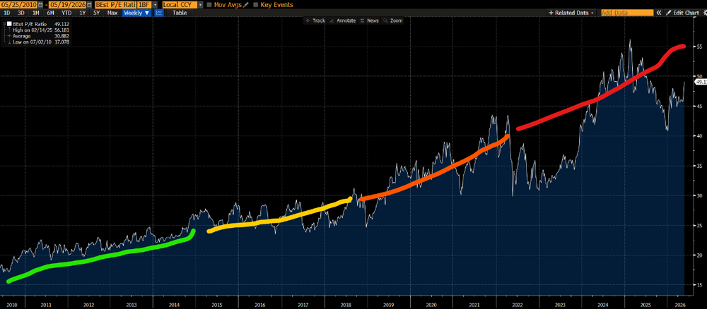The image size is (707, 309).
Task: Click the Add Data input box
Action: 627,13
